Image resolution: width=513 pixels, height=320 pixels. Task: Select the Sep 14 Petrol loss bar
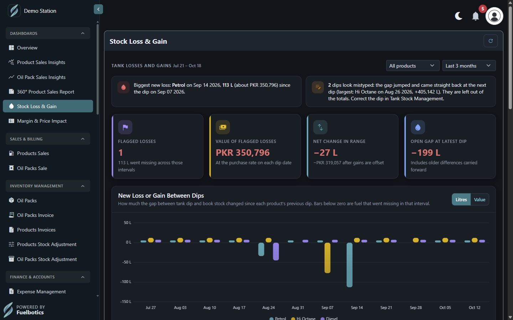[349, 265]
